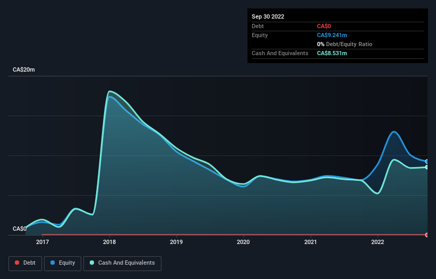Click the Sep 30 2022 tooltip date
This screenshot has width=436, height=279.
[x=268, y=16]
